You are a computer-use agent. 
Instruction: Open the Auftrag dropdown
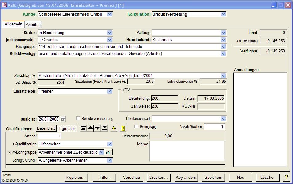[x=223, y=33]
